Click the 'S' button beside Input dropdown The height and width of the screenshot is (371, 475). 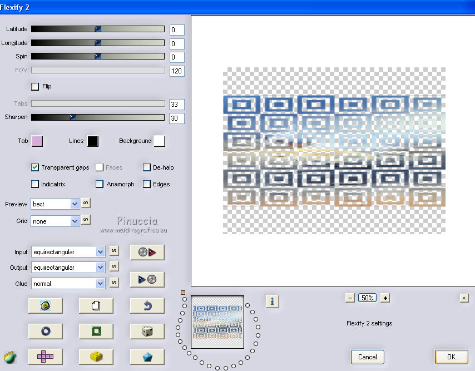(x=114, y=250)
